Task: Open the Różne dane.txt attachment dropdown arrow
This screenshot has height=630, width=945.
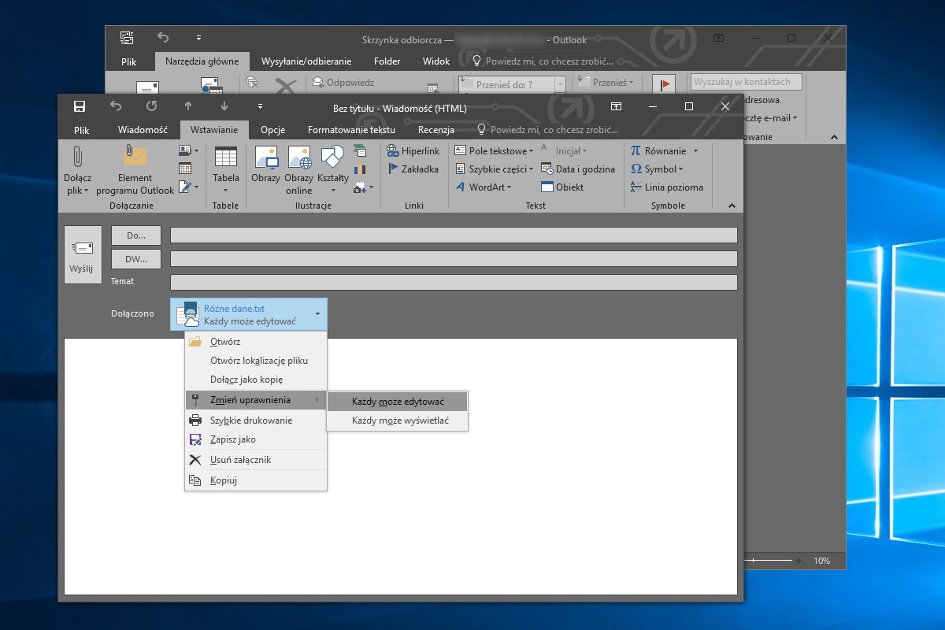Action: tap(318, 314)
